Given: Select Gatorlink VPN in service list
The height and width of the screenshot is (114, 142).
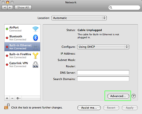Looking at the screenshot, I should click(x=22, y=64).
